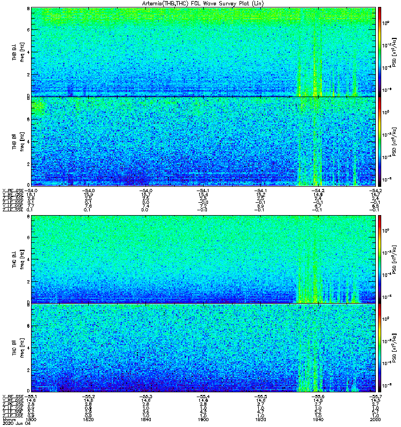The width and height of the screenshot is (401, 427).
Task: Click the '1820' time tick label
Action: click(x=88, y=420)
